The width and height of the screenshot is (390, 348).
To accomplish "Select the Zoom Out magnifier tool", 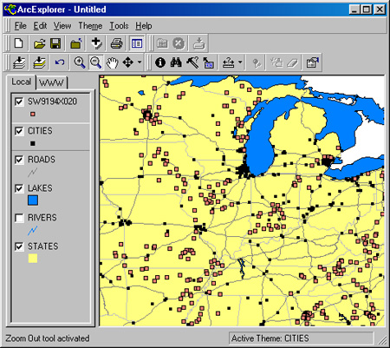I will point(95,62).
